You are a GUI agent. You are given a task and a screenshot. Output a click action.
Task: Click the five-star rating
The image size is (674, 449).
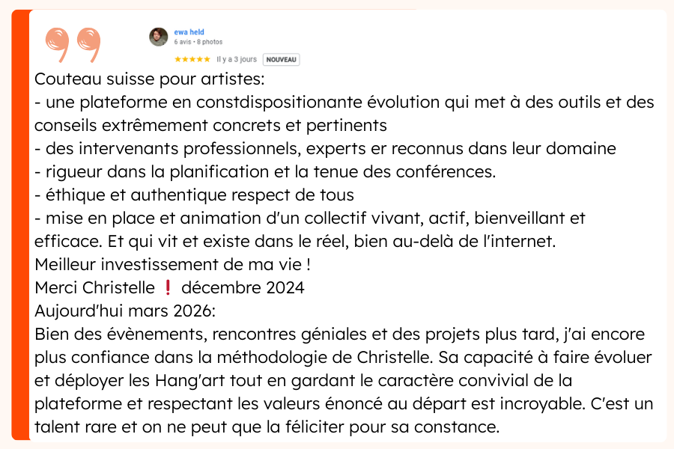pyautogui.click(x=192, y=59)
